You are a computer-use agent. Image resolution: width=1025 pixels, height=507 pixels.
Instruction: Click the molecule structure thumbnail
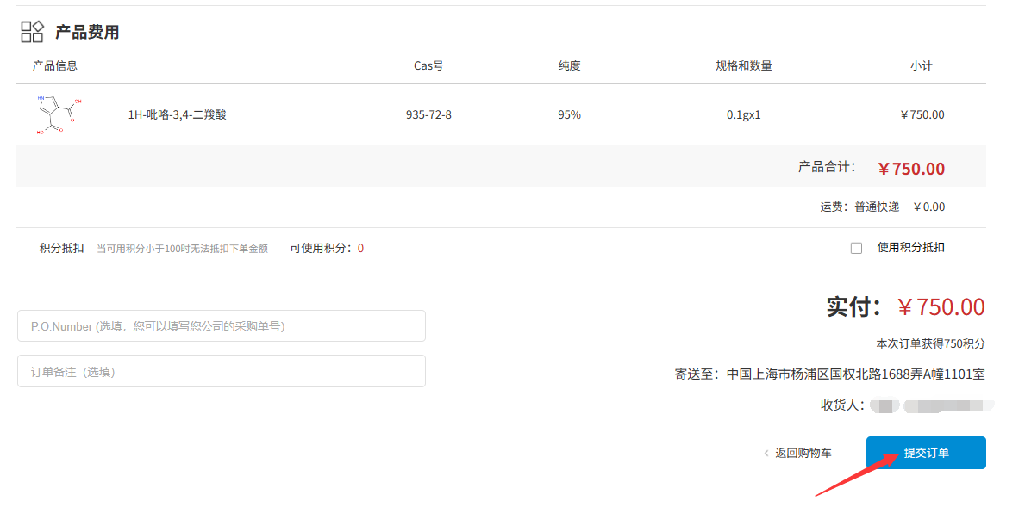tap(59, 114)
